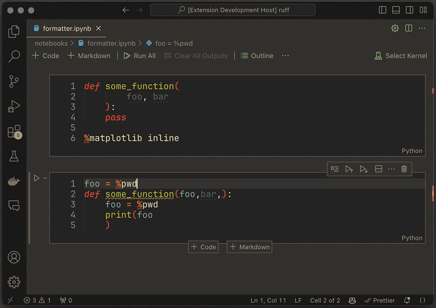
Task: Click Run All in notebook toolbar
Action: tap(140, 55)
